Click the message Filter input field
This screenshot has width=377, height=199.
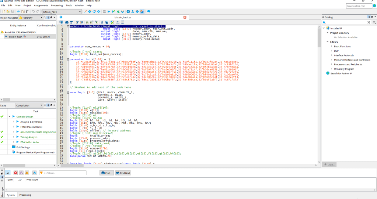62,173
